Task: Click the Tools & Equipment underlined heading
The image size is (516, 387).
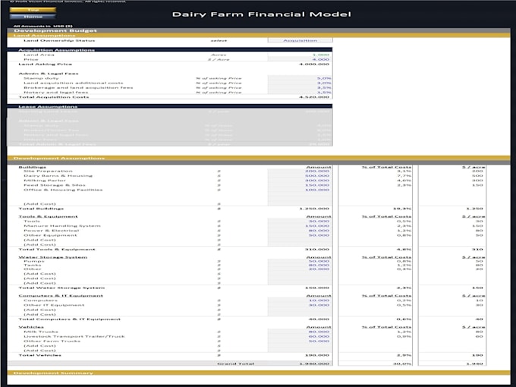Action: (49, 216)
